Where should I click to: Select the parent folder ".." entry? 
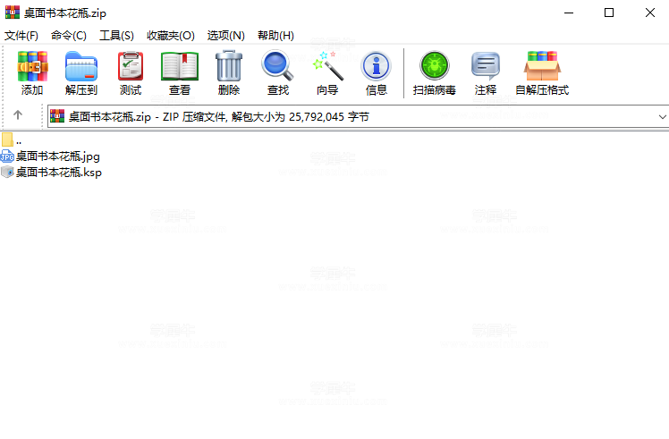tap(12, 140)
